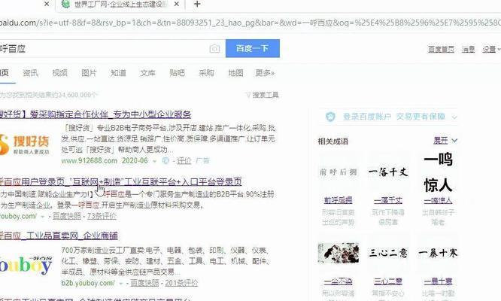Open 搜好货 爱采购 ad result title
501x301 pixels.
pos(96,114)
